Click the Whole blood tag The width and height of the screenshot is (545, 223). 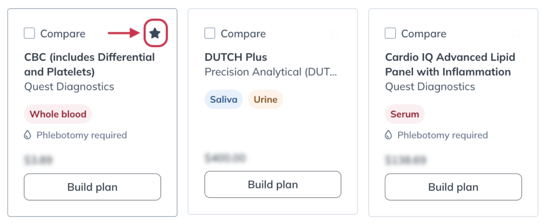(x=57, y=114)
